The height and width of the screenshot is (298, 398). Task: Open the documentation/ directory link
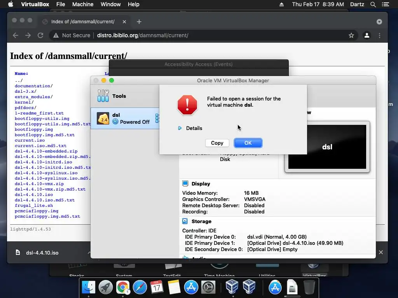click(x=33, y=86)
